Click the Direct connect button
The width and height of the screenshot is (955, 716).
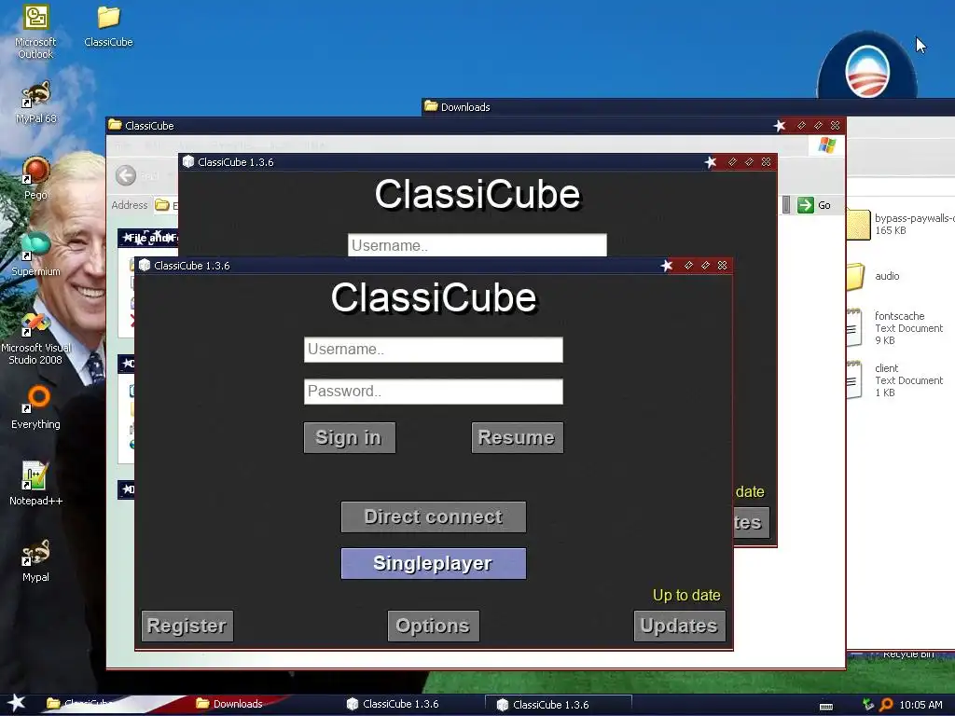433,516
